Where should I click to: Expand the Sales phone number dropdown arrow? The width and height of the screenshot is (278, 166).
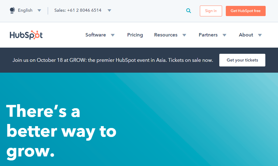click(109, 11)
